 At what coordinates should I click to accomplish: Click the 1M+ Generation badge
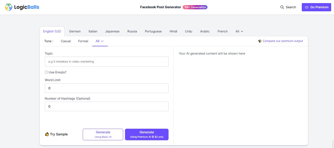coord(195,7)
